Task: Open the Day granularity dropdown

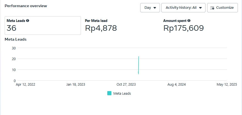Action: (x=150, y=8)
